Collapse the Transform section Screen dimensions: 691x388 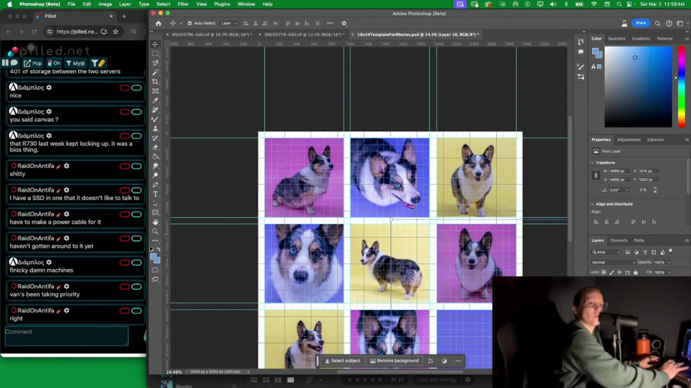click(x=592, y=163)
